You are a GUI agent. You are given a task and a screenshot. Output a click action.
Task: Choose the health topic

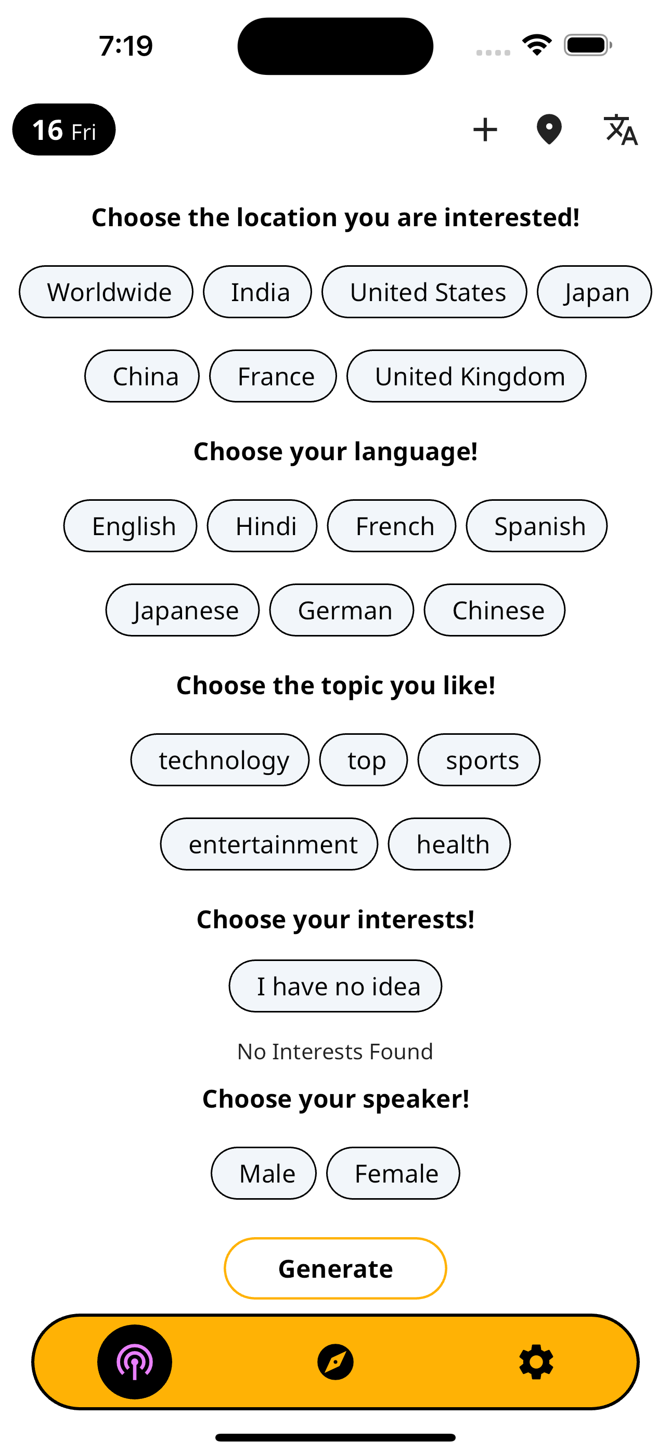coord(449,845)
